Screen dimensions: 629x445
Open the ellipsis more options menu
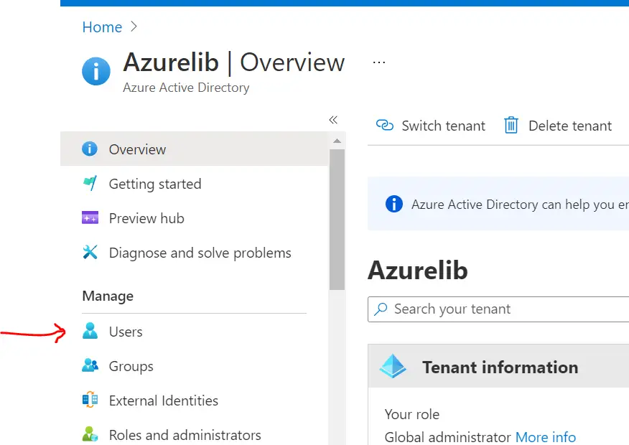[x=379, y=62]
